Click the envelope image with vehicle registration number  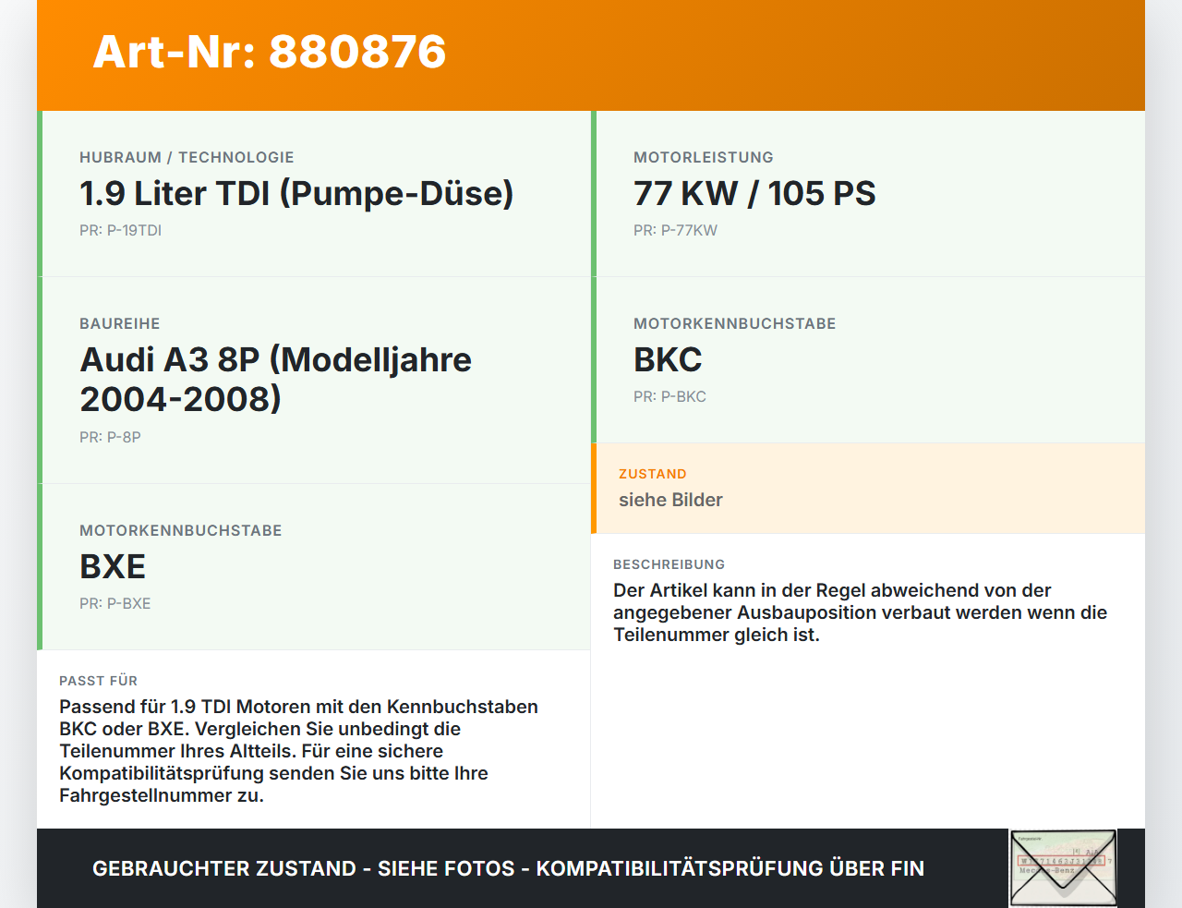click(x=1063, y=868)
